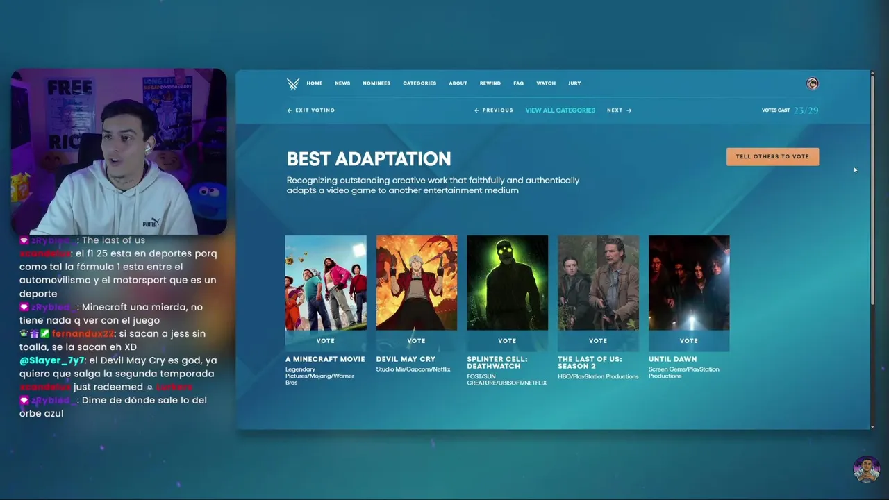Click the fernandux22 username in chat

82,334
